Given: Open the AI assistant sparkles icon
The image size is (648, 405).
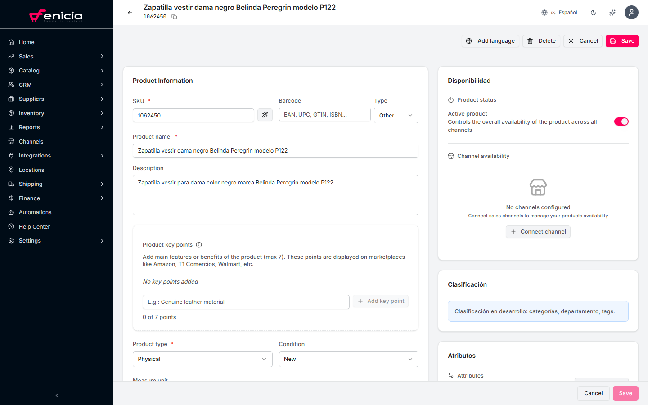Looking at the screenshot, I should pos(612,13).
